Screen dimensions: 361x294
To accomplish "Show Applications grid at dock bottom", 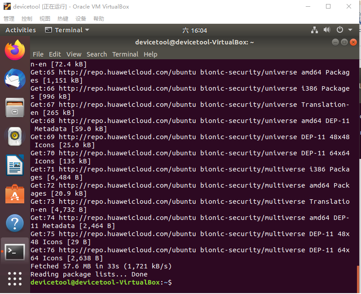I will tap(15, 278).
